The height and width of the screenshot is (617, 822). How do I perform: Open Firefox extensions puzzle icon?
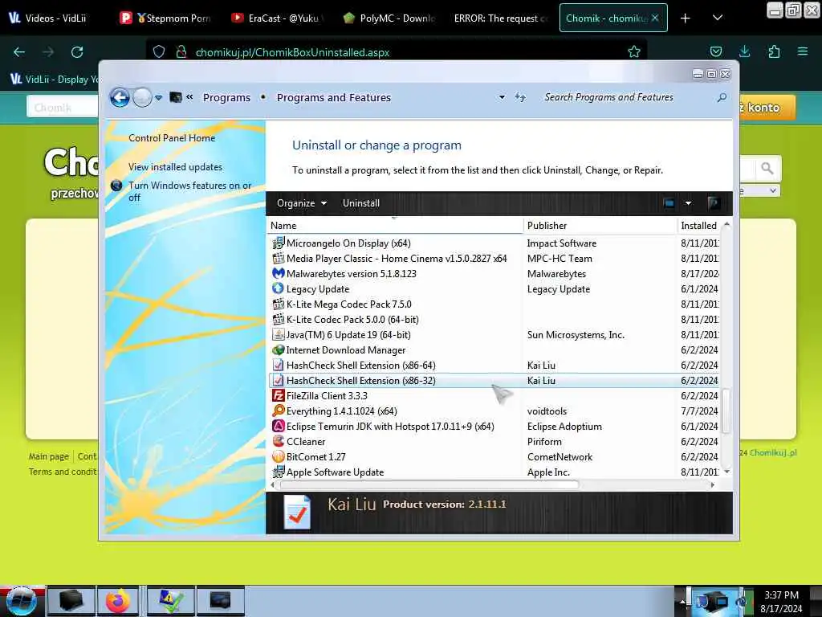tap(774, 51)
